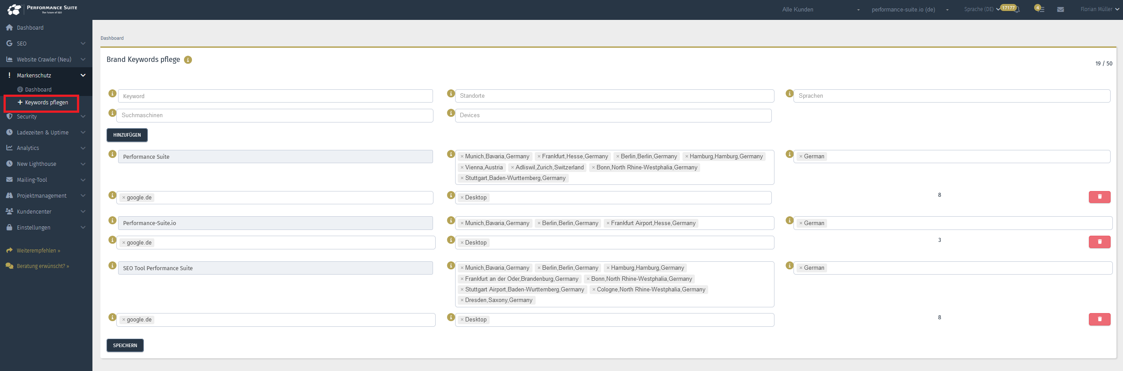This screenshot has width=1123, height=371.
Task: Click the Performance-Suite.io keyword field
Action: pyautogui.click(x=275, y=223)
